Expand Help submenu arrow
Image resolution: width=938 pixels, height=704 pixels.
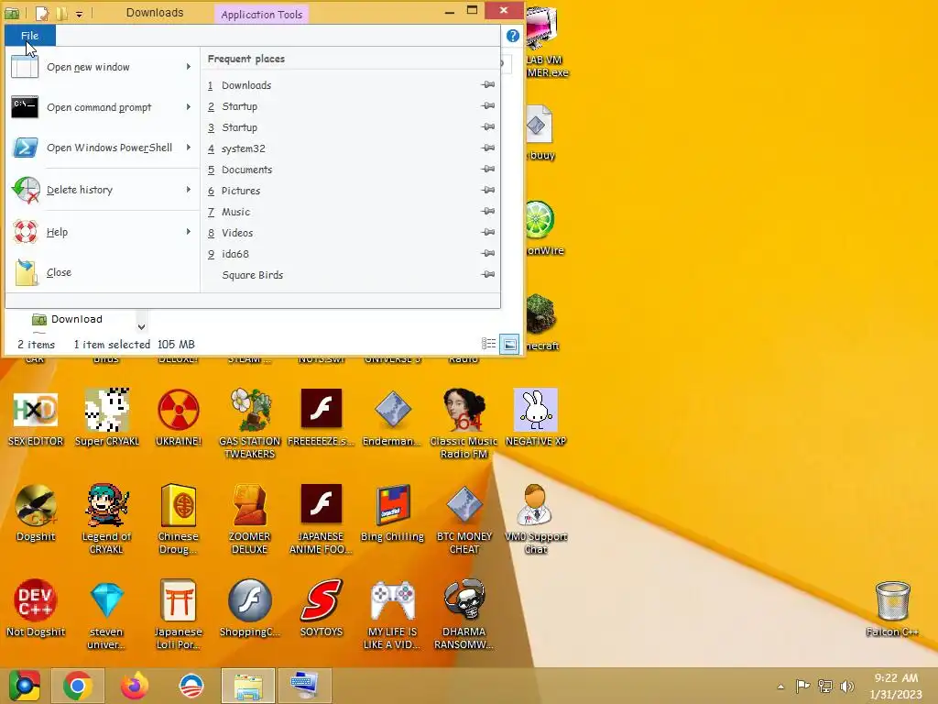[189, 232]
